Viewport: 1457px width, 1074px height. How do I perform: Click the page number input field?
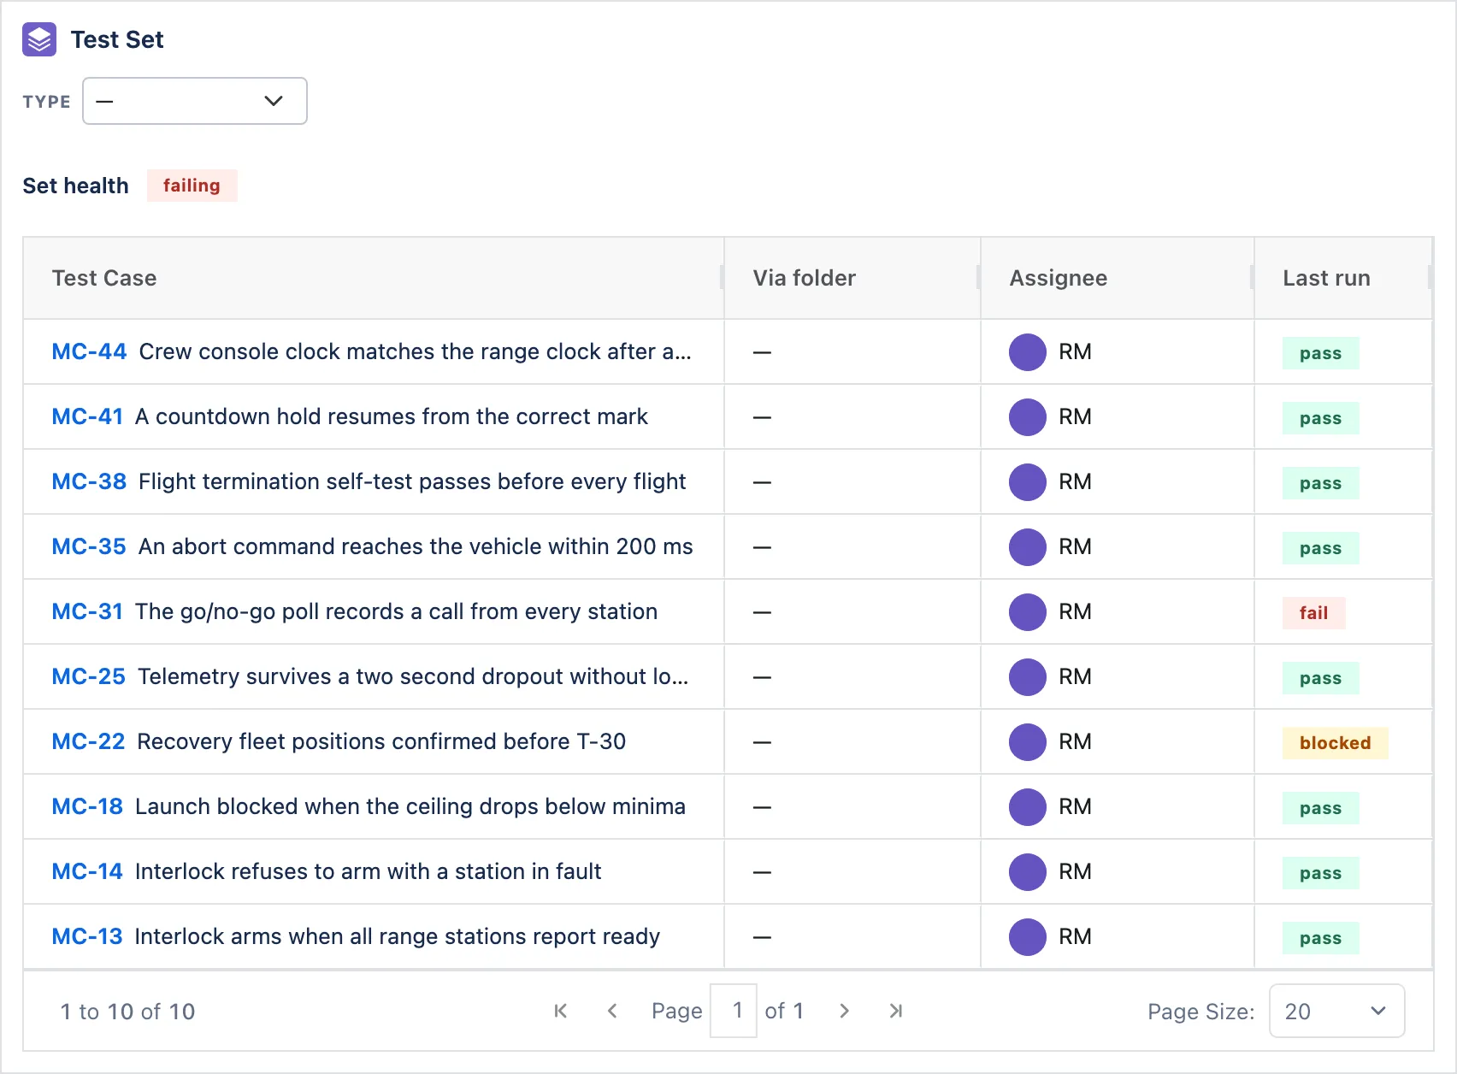[734, 1011]
